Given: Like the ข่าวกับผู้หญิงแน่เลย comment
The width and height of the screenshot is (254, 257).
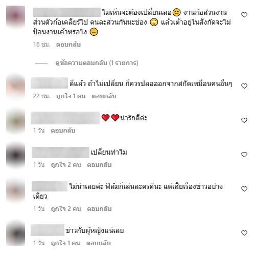Looking at the screenshot, I should [244, 233].
